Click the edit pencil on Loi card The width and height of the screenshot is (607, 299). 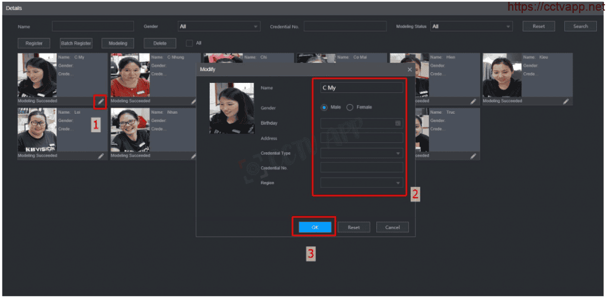(100, 156)
